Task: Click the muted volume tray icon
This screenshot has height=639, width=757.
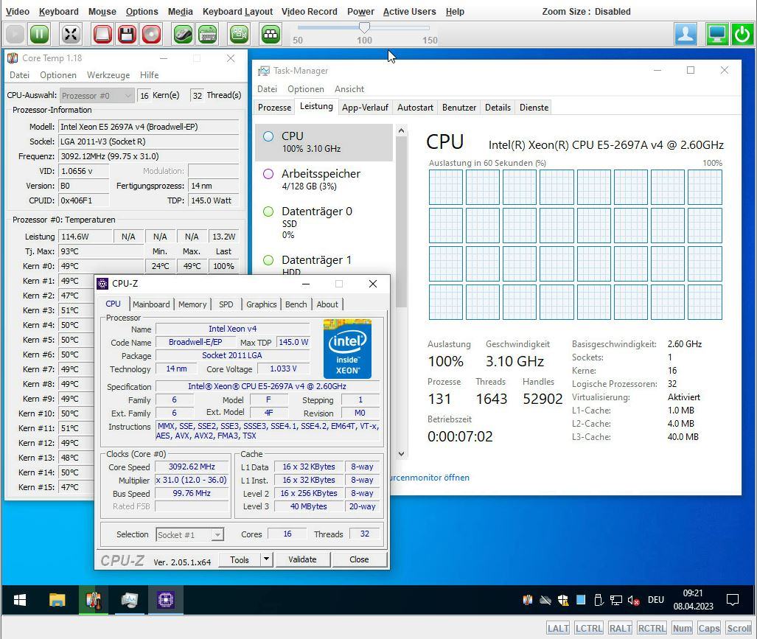Action: [x=633, y=600]
